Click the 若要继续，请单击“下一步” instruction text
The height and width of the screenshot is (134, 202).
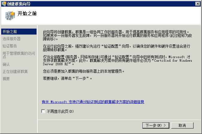[67, 78]
